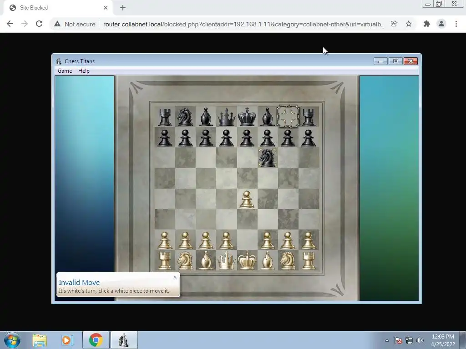This screenshot has width=466, height=349.
Task: Select the white pawn on h2
Action: pyautogui.click(x=309, y=240)
